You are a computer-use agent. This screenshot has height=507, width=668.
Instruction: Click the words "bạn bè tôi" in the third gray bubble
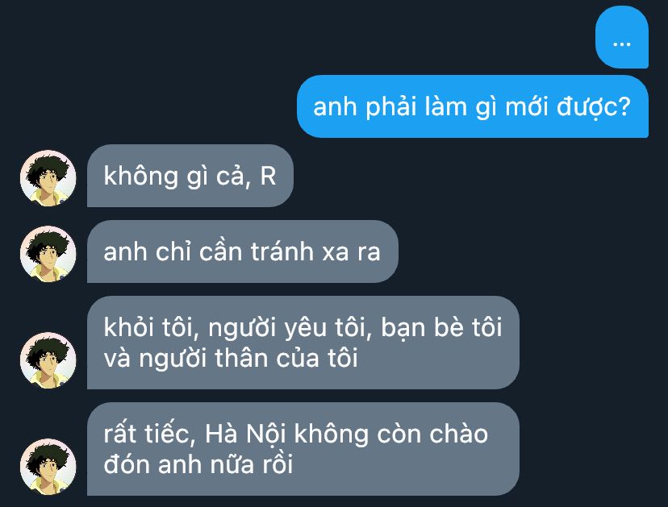click(x=441, y=328)
